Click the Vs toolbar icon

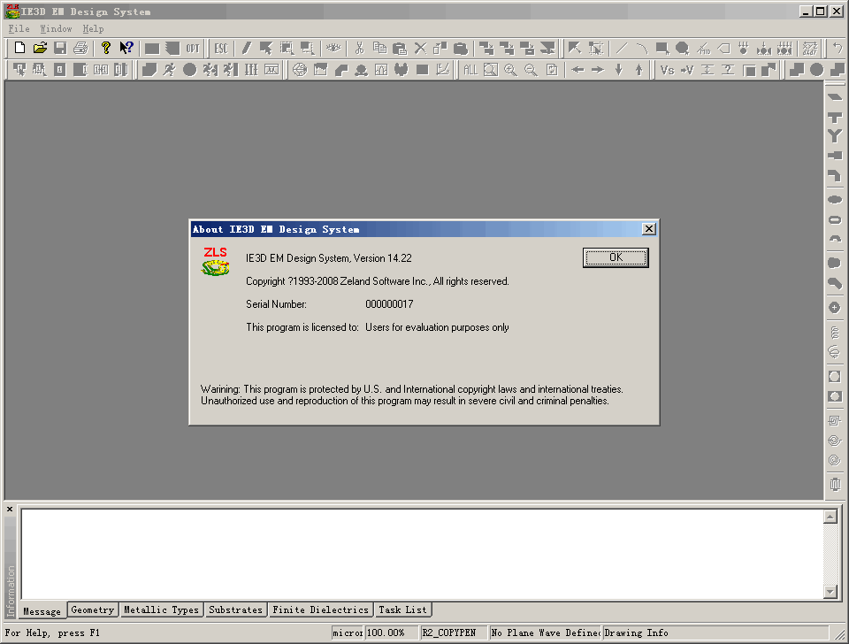pos(667,70)
